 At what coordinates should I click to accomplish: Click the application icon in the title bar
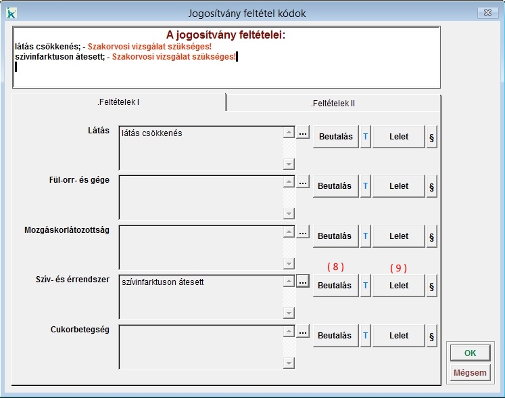(11, 12)
